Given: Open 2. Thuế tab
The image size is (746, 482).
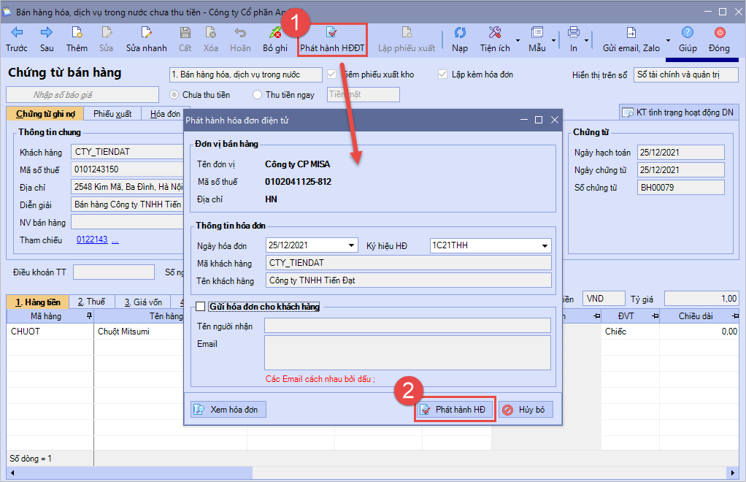Looking at the screenshot, I should click(x=91, y=302).
